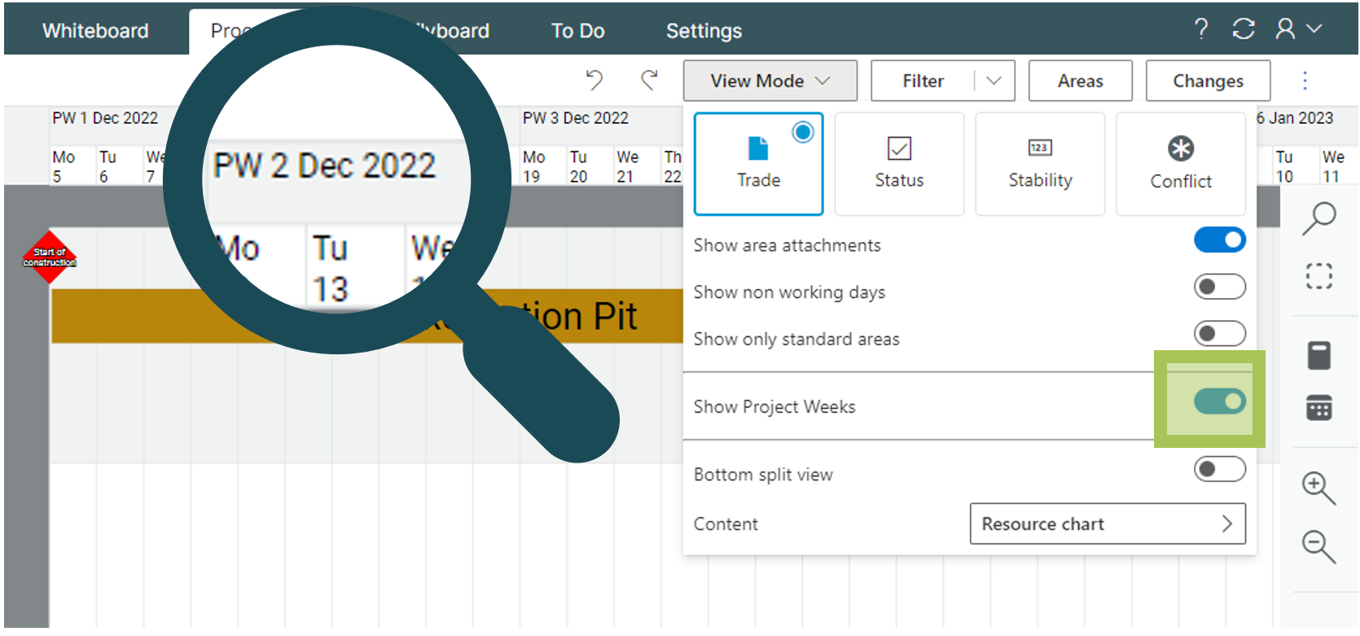Viewport: 1360px width, 636px height.
Task: Expand the View Mode dropdown
Action: 770,81
